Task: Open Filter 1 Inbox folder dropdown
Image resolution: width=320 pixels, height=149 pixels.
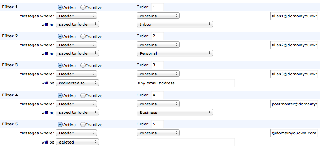Action: (x=175, y=24)
